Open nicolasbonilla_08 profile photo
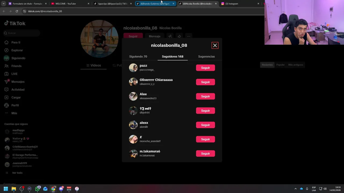This screenshot has width=344, height=193. (99, 39)
